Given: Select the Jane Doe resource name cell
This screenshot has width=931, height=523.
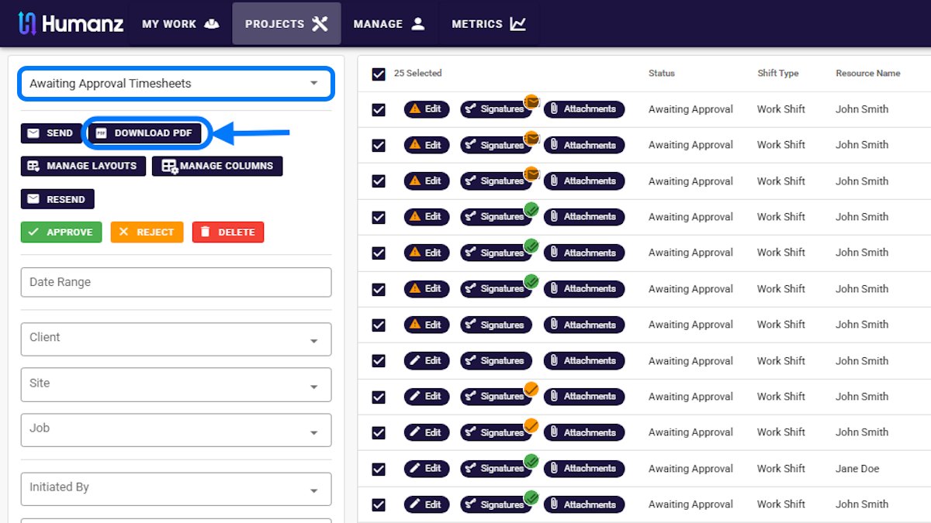Looking at the screenshot, I should [857, 469].
